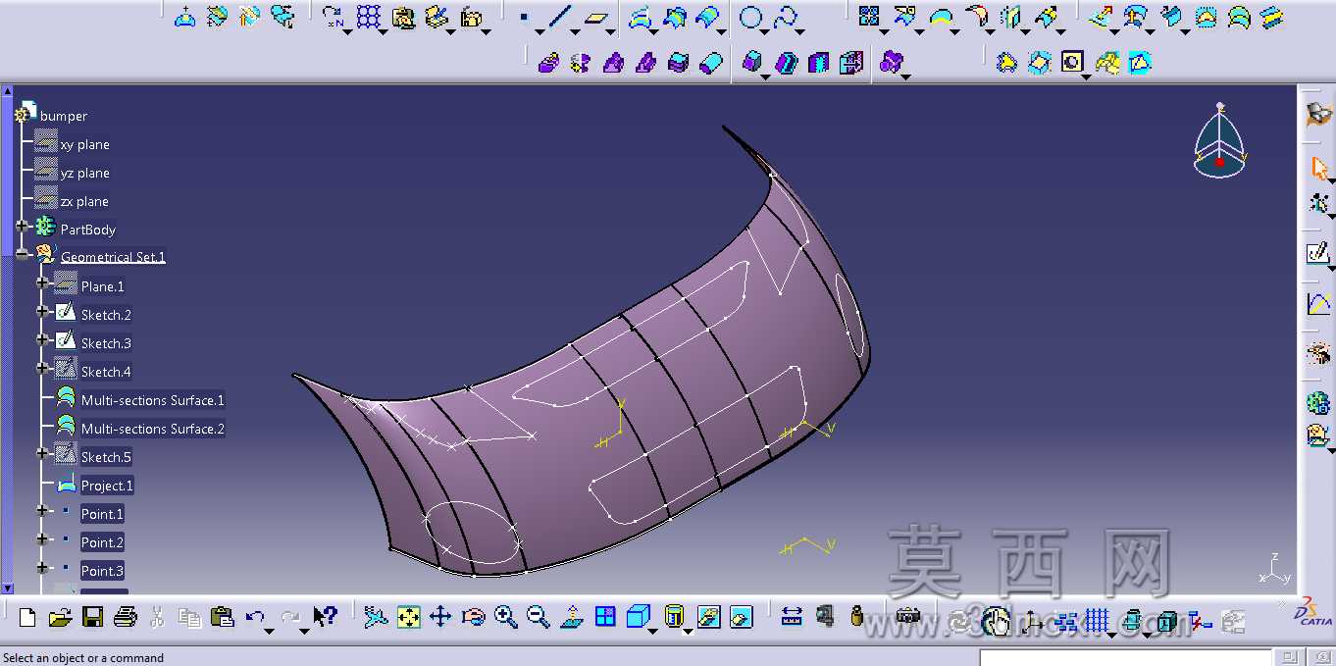Click the Print icon
The height and width of the screenshot is (666, 1336).
pyautogui.click(x=126, y=617)
